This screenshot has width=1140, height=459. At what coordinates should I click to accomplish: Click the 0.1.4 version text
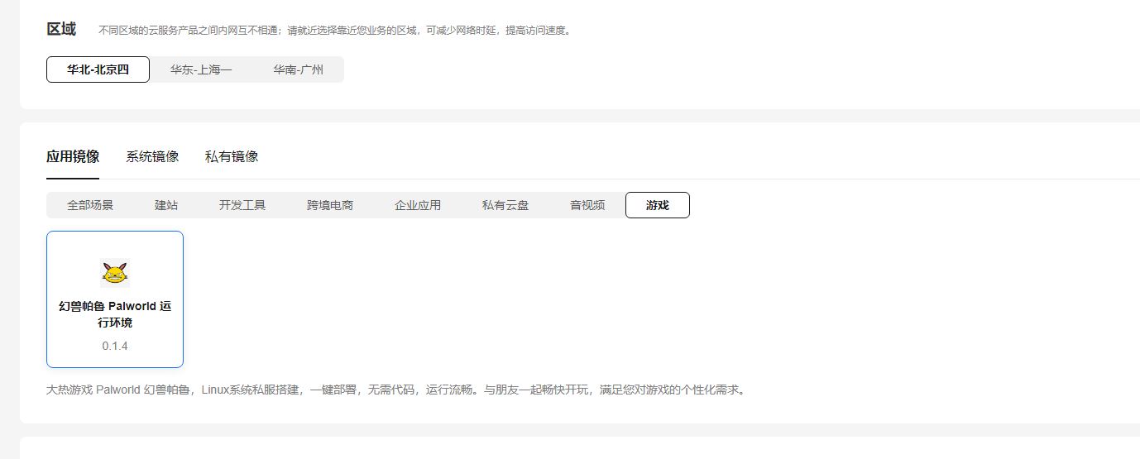click(115, 346)
